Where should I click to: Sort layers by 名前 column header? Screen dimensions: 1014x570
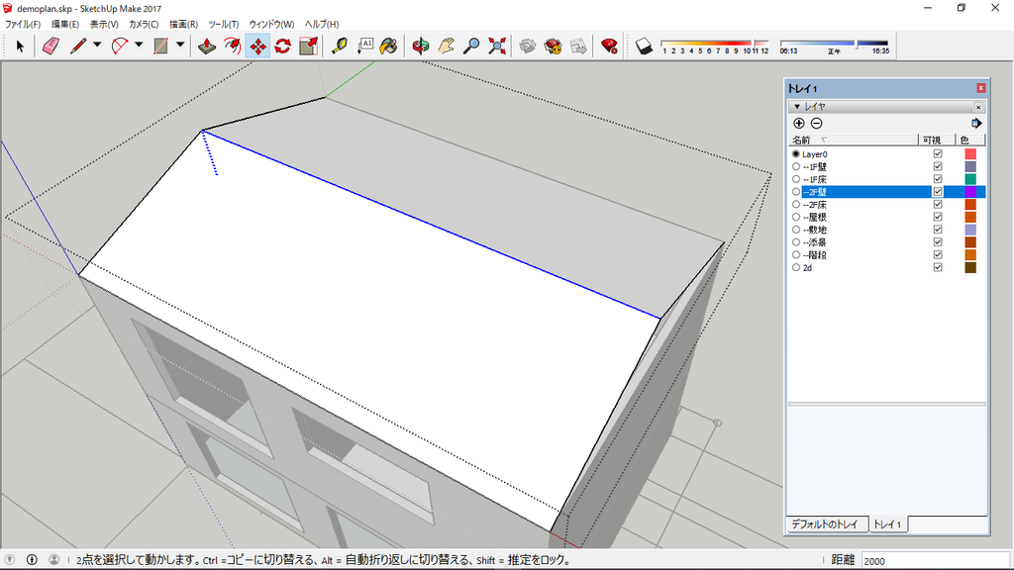pos(853,141)
